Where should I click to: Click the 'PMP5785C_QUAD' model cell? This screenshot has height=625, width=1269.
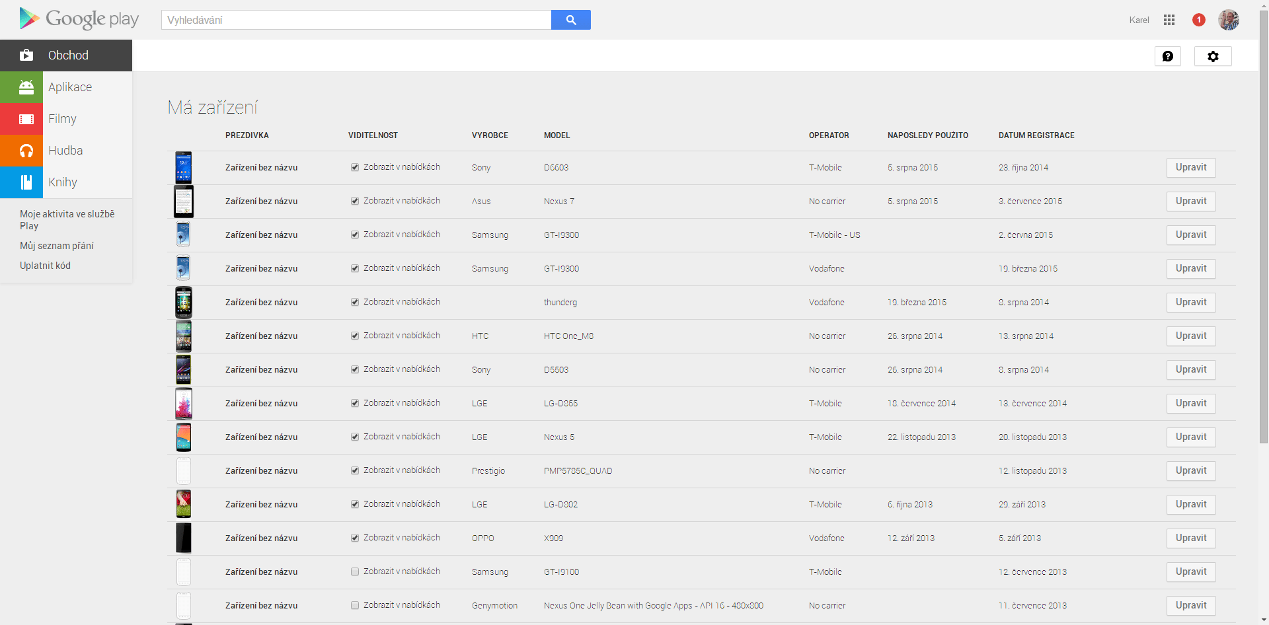578,471
